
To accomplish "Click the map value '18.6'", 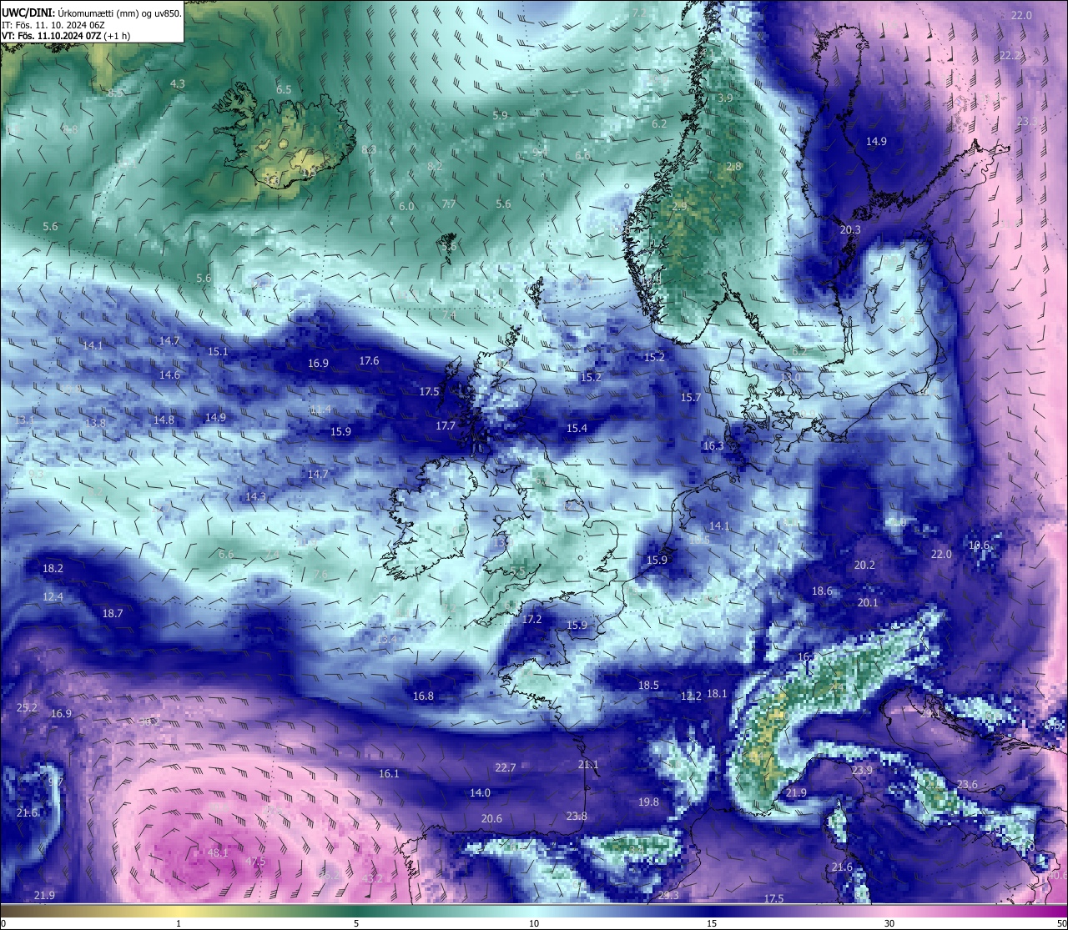I will click(822, 591).
